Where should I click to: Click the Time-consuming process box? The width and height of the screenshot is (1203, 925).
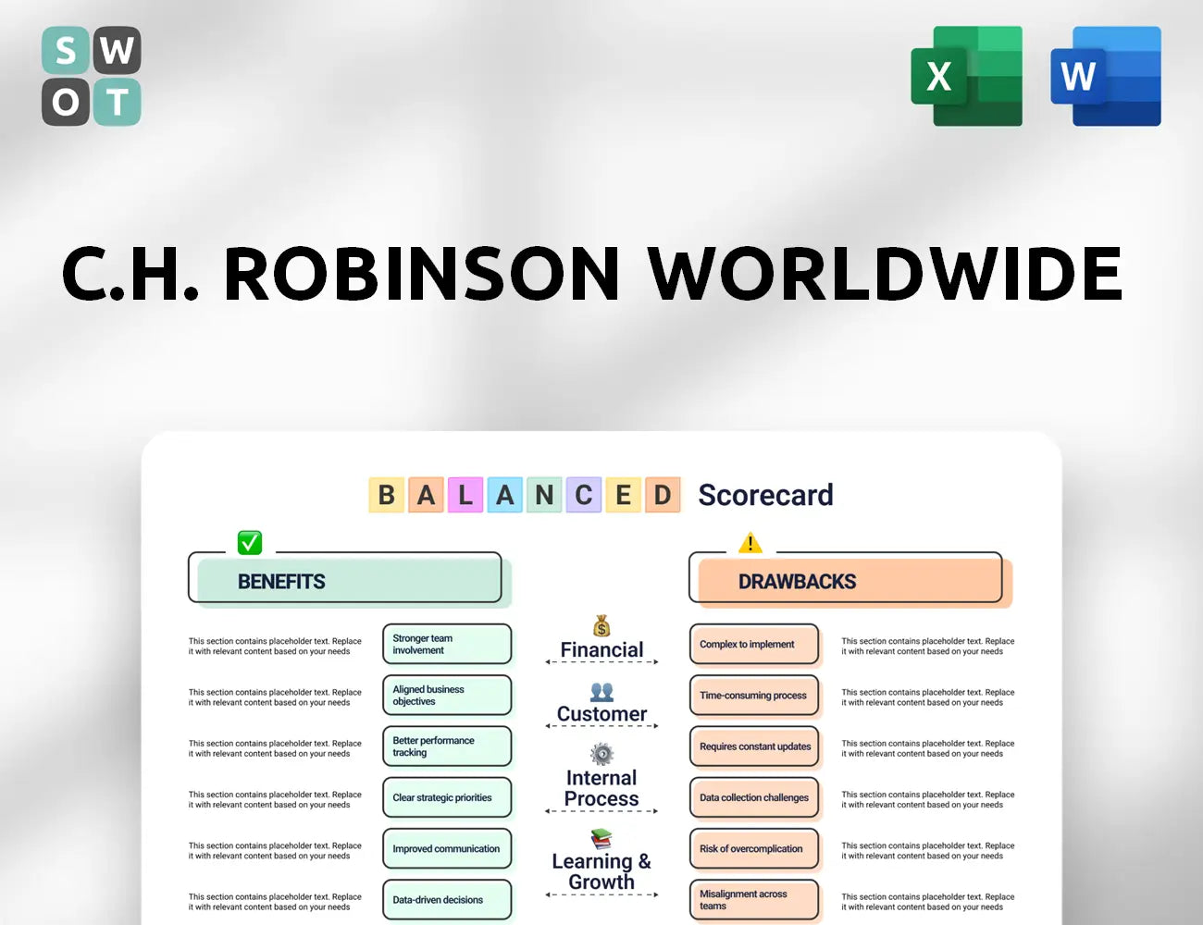click(x=754, y=695)
